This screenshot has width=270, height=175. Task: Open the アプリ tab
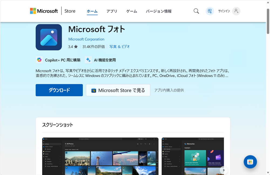click(x=112, y=11)
